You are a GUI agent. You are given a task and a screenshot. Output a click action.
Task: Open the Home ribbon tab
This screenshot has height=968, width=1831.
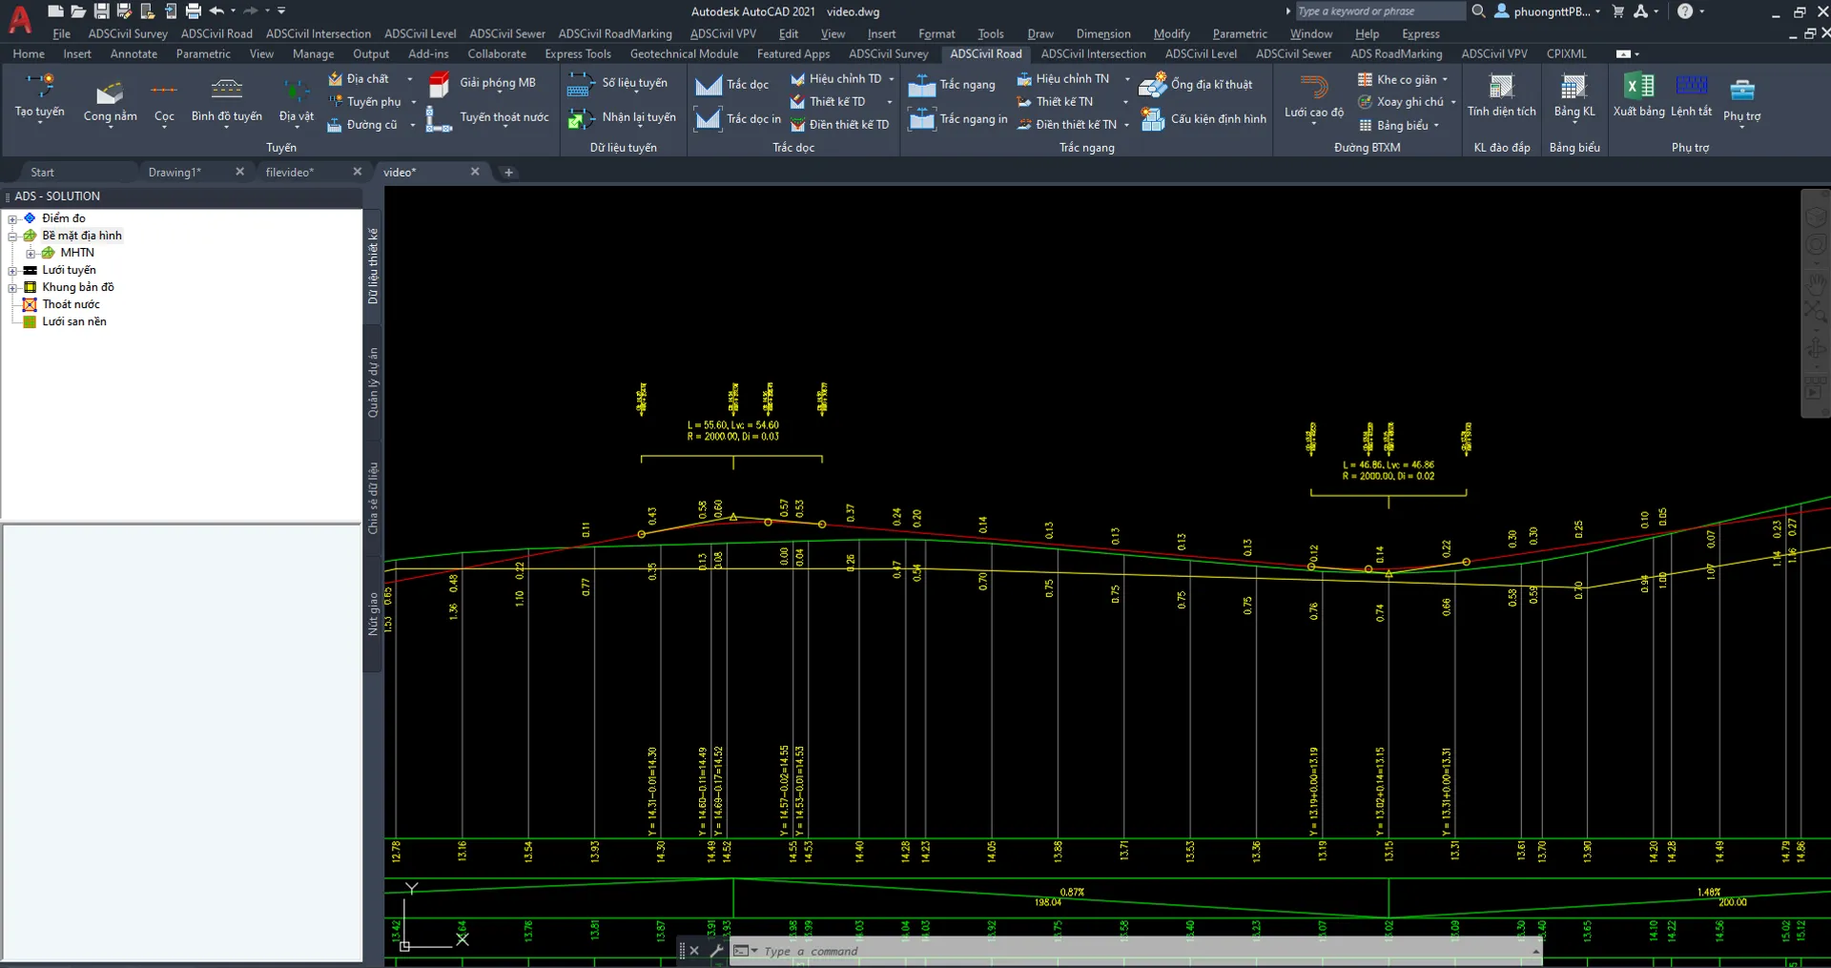(29, 54)
